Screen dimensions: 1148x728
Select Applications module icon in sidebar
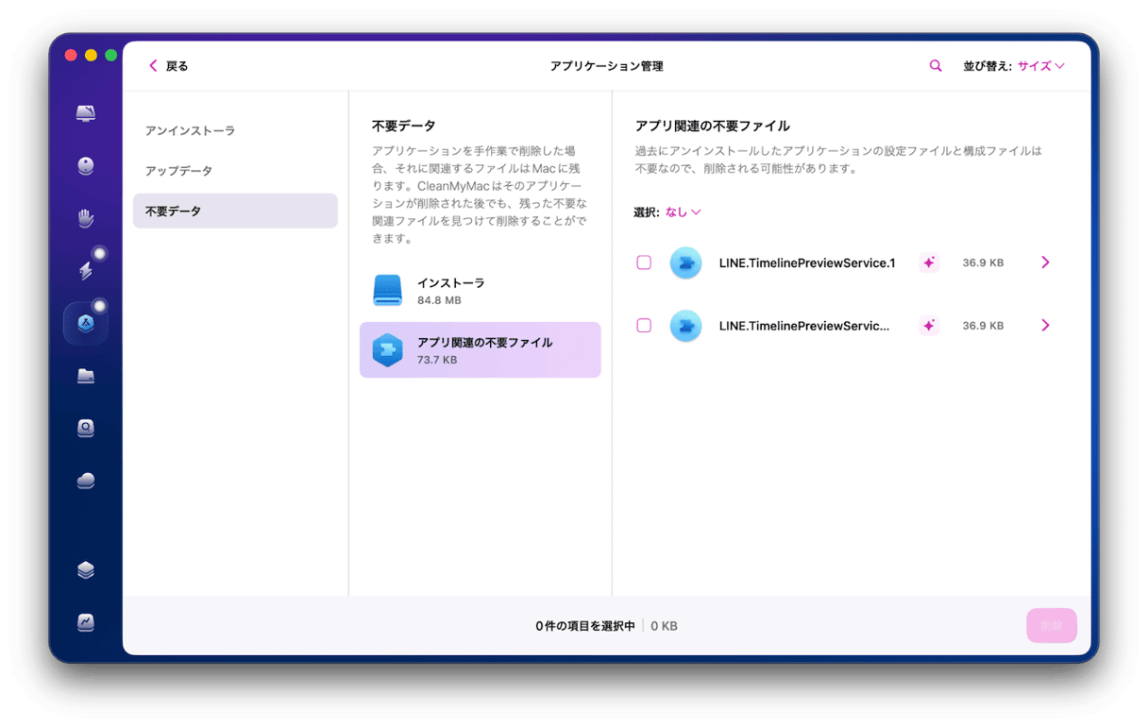(86, 324)
